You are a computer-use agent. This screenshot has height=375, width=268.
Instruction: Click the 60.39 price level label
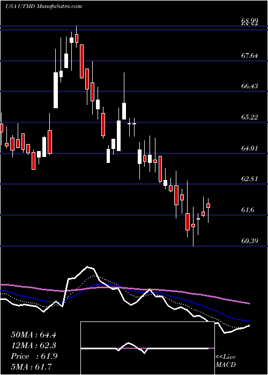(x=250, y=241)
